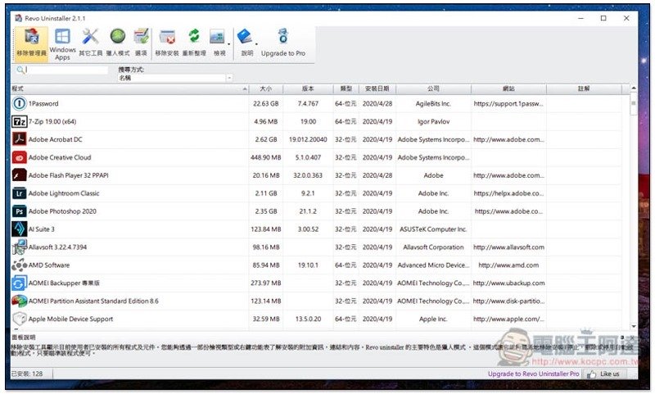Click the 其它工具 (Other Tools) icon

(x=91, y=43)
